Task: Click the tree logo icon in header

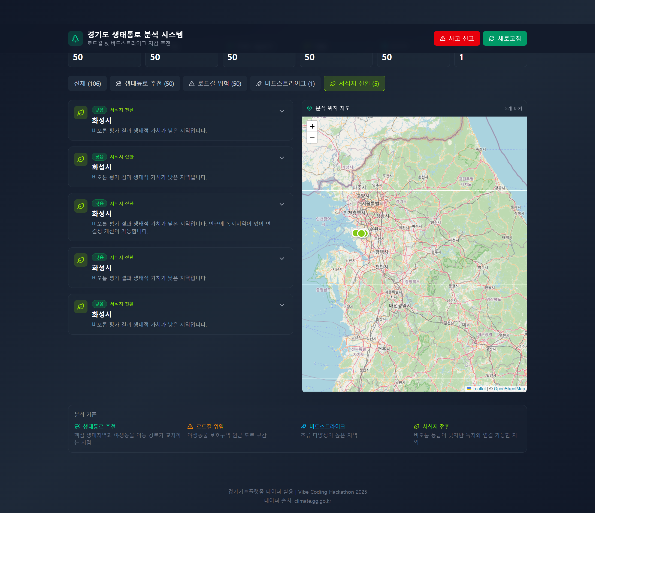Action: [75, 38]
